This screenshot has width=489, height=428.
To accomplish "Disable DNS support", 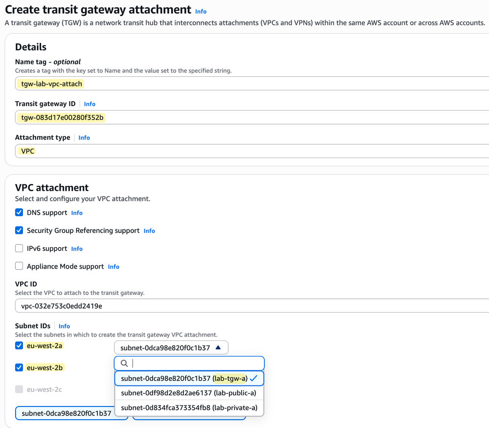I will pyautogui.click(x=19, y=212).
